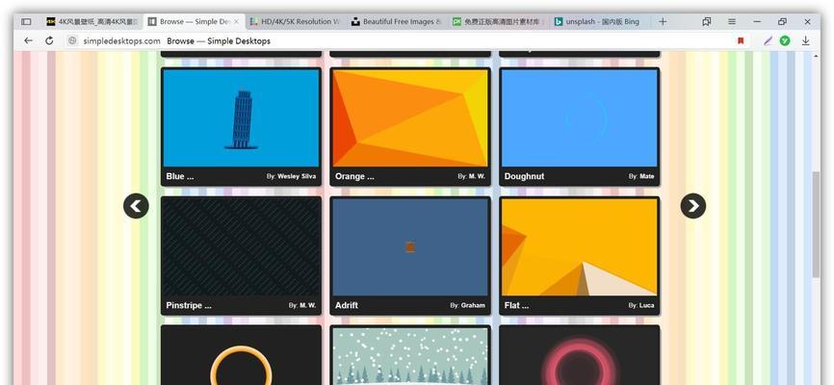The height and width of the screenshot is (385, 834).
Task: Reload the page with the refresh icon
Action: tap(49, 41)
